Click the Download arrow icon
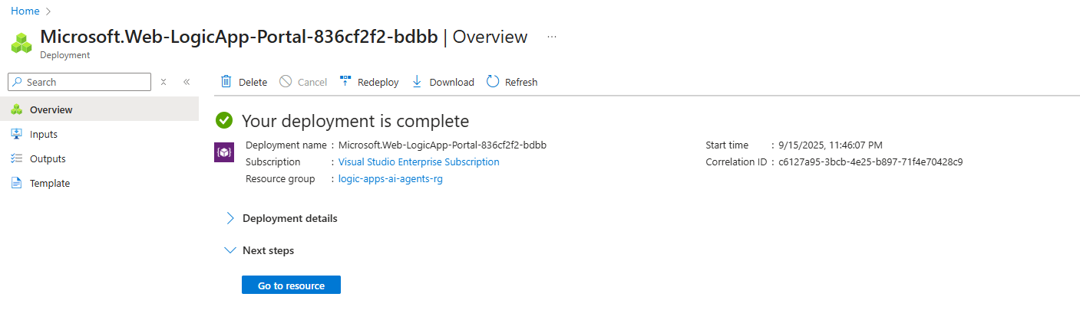1080x336 pixels. [417, 81]
